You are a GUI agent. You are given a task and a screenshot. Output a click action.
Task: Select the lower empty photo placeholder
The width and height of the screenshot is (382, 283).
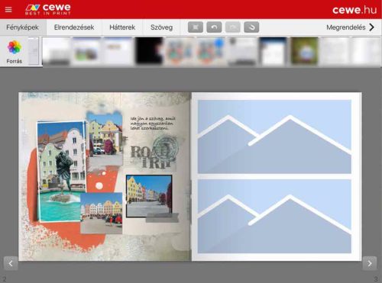coord(274,216)
